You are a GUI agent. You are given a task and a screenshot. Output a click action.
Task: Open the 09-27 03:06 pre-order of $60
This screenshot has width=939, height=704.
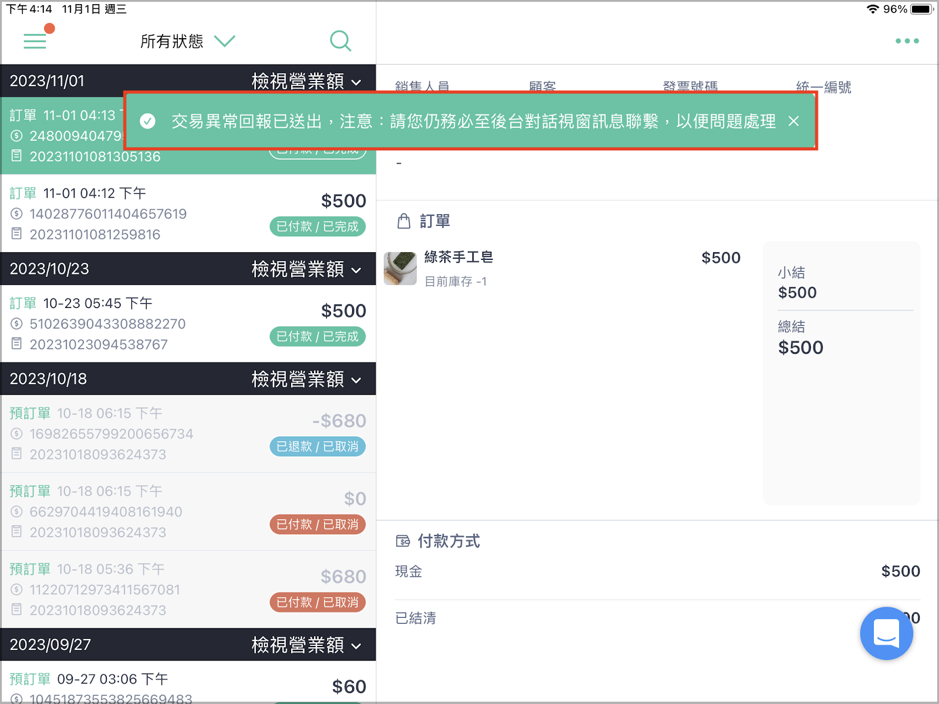click(188, 682)
